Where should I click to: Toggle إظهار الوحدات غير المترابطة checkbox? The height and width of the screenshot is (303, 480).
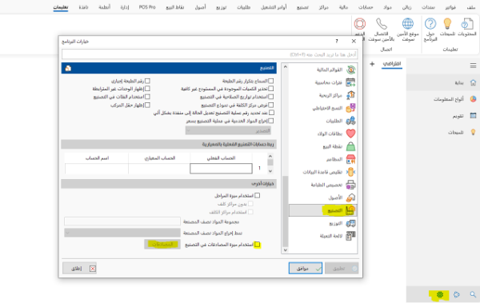coord(147,89)
